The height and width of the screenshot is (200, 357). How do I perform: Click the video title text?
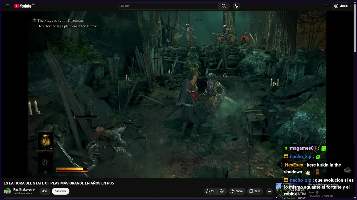point(59,183)
